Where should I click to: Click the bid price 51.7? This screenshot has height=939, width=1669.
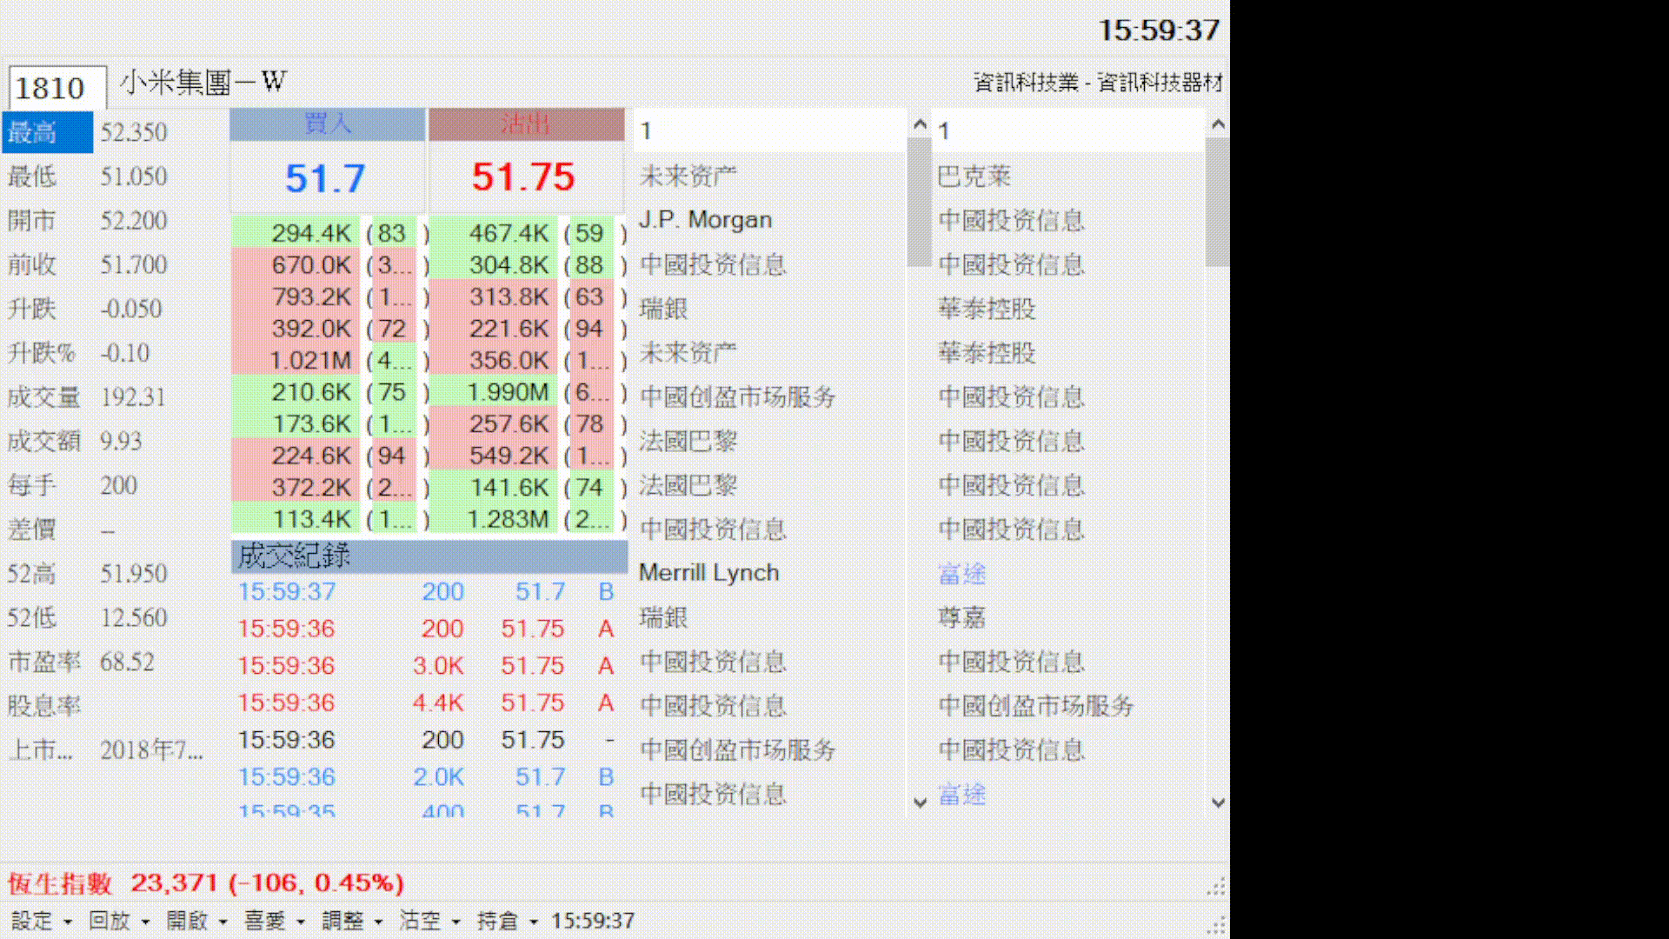[x=325, y=178]
